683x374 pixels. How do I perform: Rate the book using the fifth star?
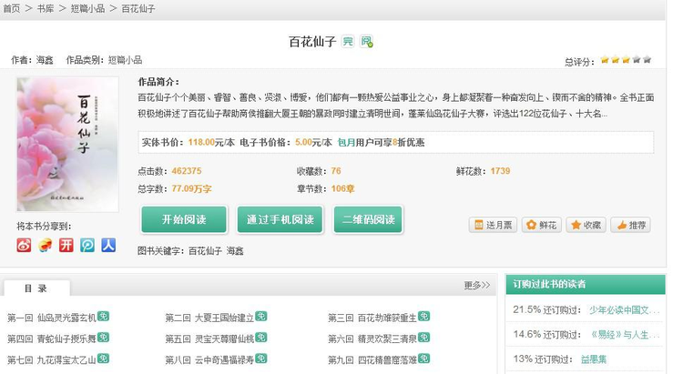point(647,60)
